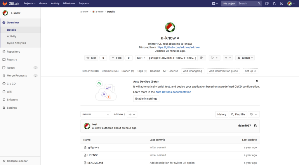The image size is (299, 165).
Task: Click the Repository icon in sidebar
Action: 4,51
